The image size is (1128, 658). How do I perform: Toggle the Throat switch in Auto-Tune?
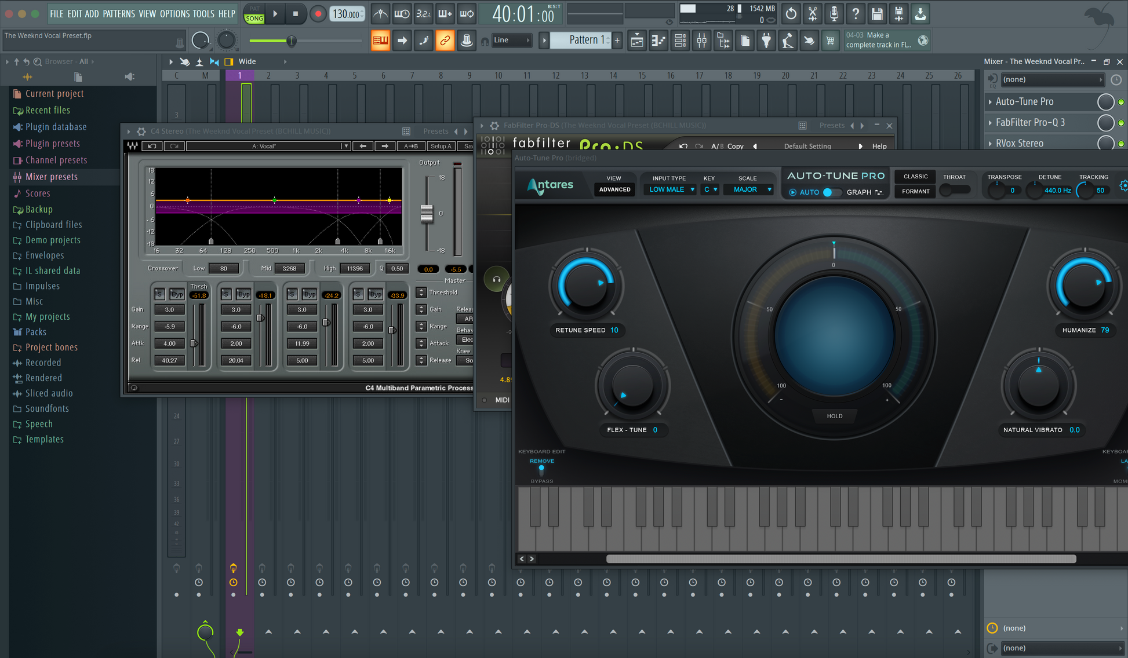[954, 190]
